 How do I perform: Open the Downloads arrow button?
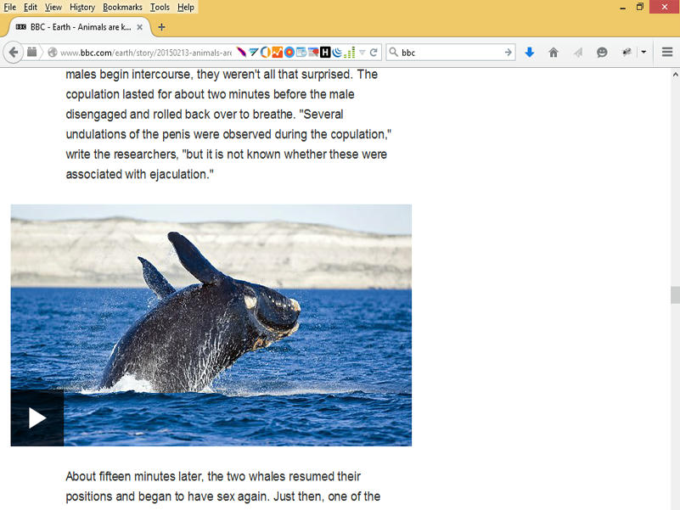pos(530,53)
